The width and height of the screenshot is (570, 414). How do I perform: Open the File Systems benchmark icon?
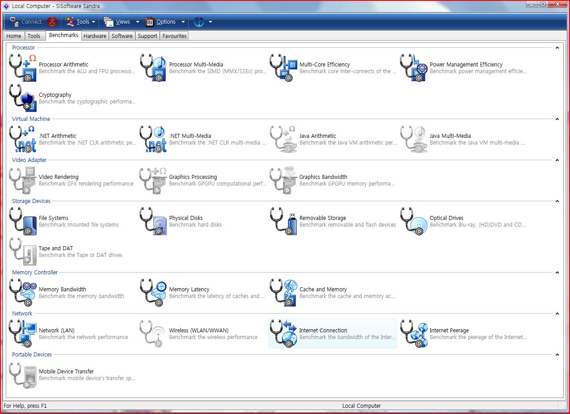coord(23,221)
